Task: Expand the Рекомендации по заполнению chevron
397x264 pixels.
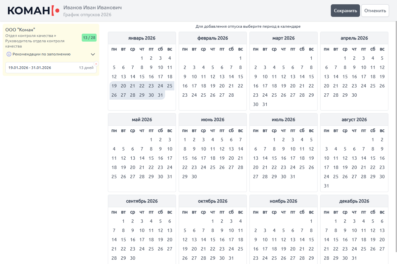Action: pos(93,54)
